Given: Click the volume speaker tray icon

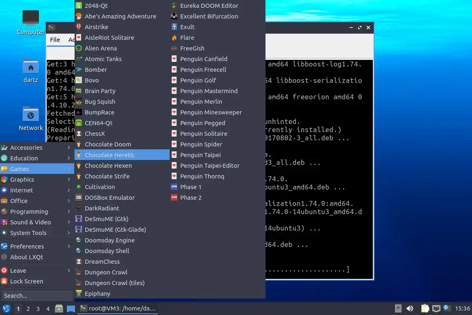Looking at the screenshot, I should [410, 308].
